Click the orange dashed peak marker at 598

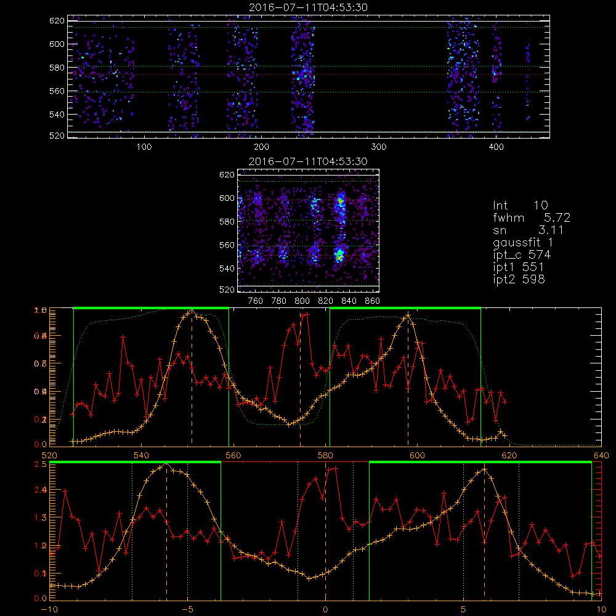[408, 379]
